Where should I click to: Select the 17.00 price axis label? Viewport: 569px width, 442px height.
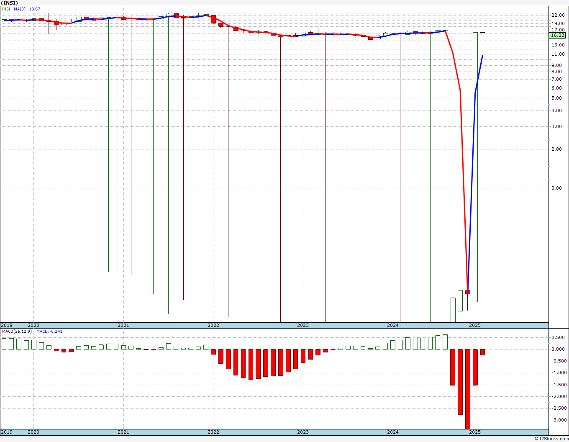coord(558,30)
